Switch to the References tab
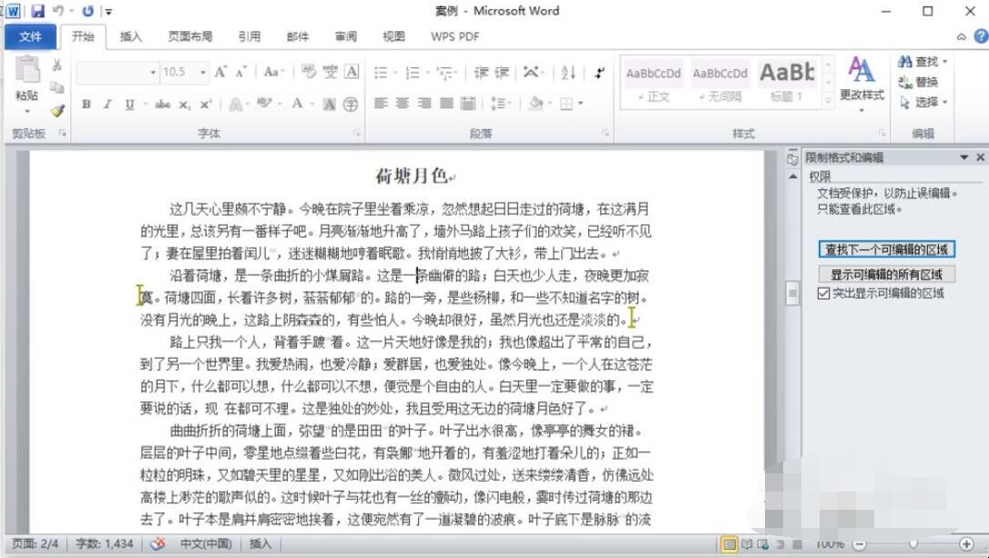 coord(250,36)
